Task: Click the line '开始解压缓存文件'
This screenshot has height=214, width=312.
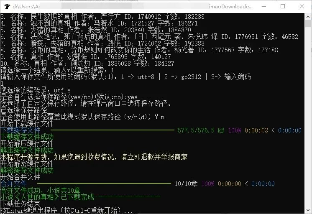Action: coord(27,144)
